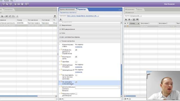180x101 pixels.
Task: Toggle Отображать данные из Справочника checkbox
Action: click(76, 50)
